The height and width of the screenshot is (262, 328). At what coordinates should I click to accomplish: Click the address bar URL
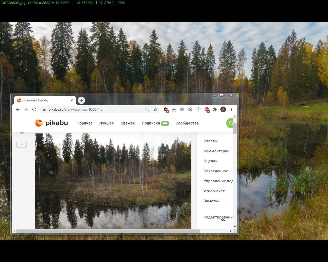click(x=76, y=109)
